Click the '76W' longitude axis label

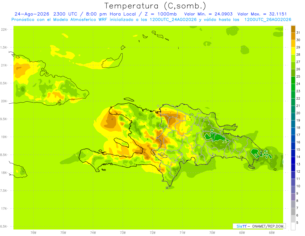tap(33, 232)
